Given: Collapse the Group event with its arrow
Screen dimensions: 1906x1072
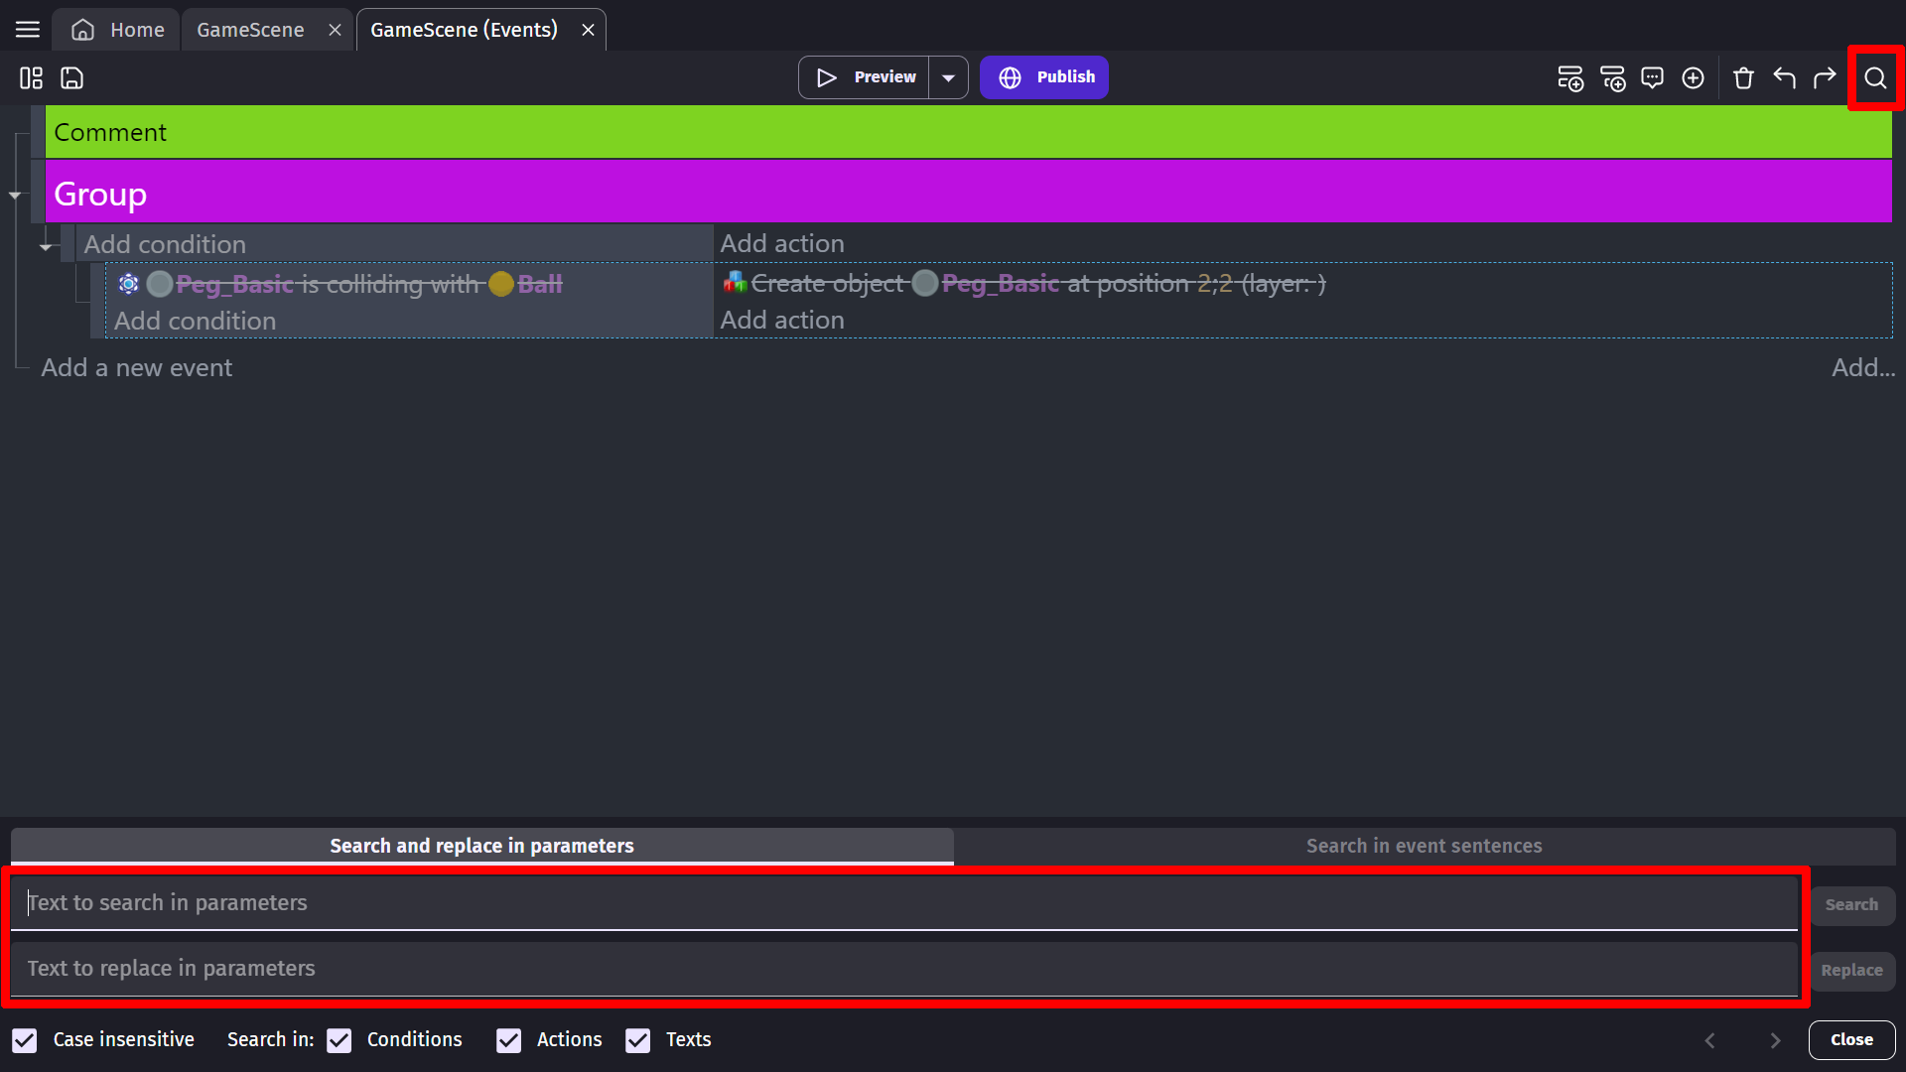Looking at the screenshot, I should [15, 196].
